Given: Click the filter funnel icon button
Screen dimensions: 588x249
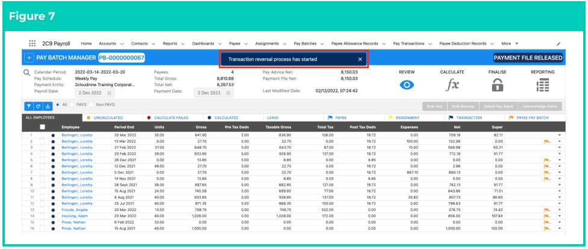Looking at the screenshot, I should [x=28, y=106].
